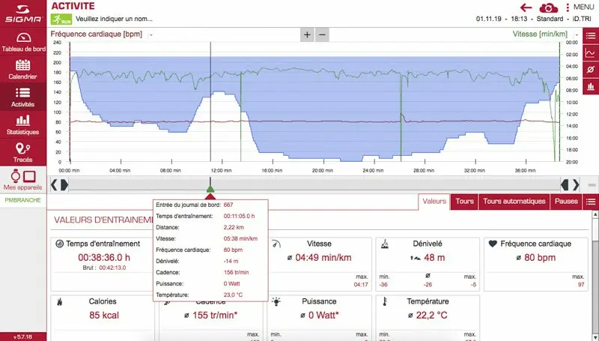Expand the Fréquence cardiaque axis dropdown
599x341 pixels.
pyautogui.click(x=152, y=34)
